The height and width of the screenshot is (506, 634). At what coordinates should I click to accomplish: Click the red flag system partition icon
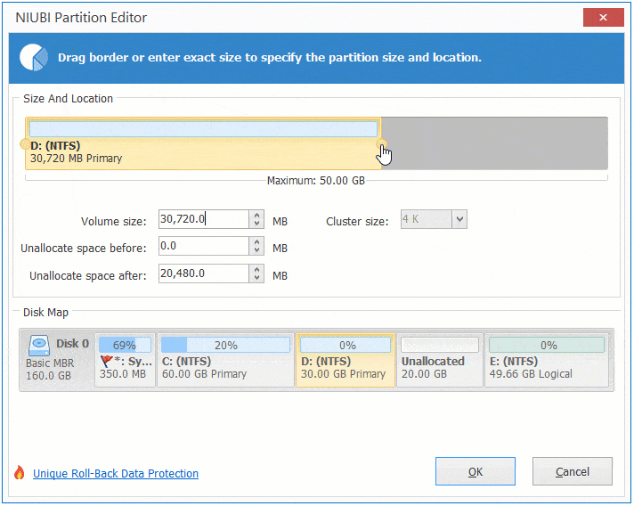click(x=107, y=361)
